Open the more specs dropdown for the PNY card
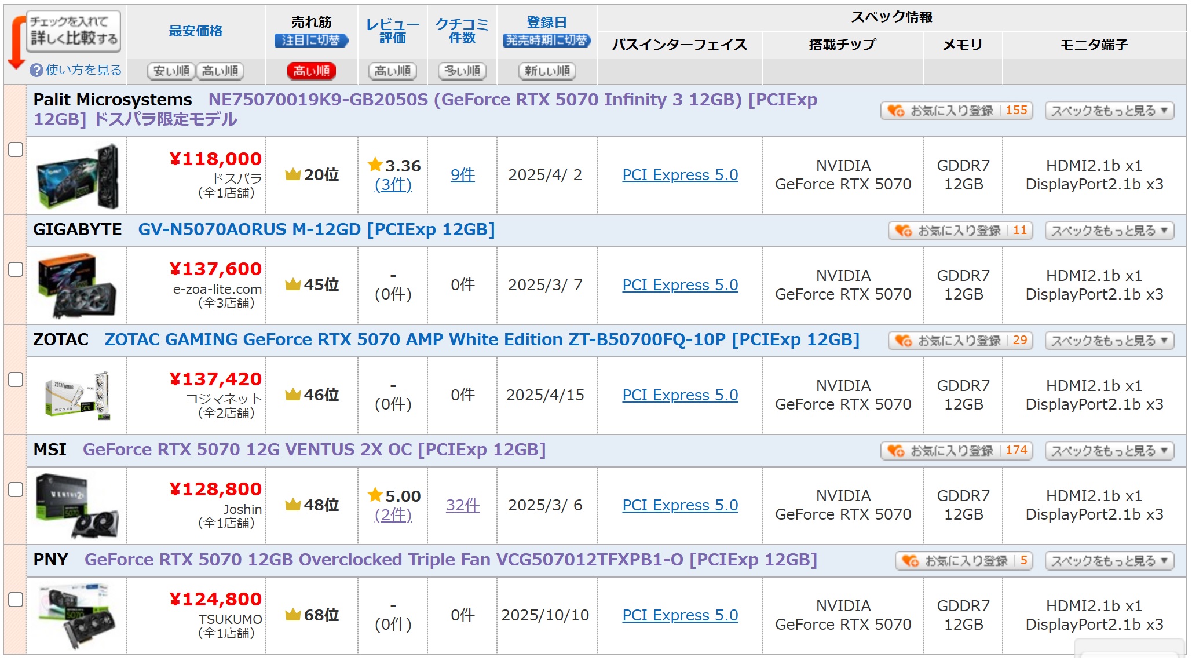 (1109, 561)
